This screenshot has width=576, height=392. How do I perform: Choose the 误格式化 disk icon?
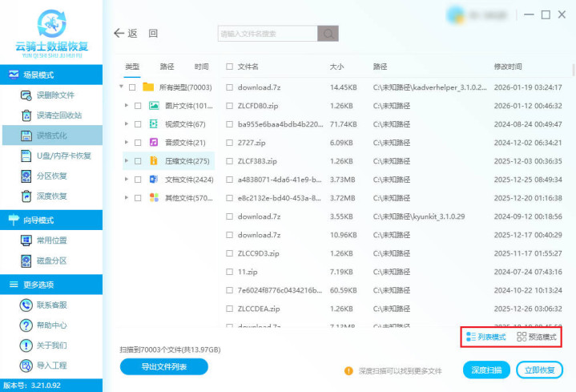(26, 135)
